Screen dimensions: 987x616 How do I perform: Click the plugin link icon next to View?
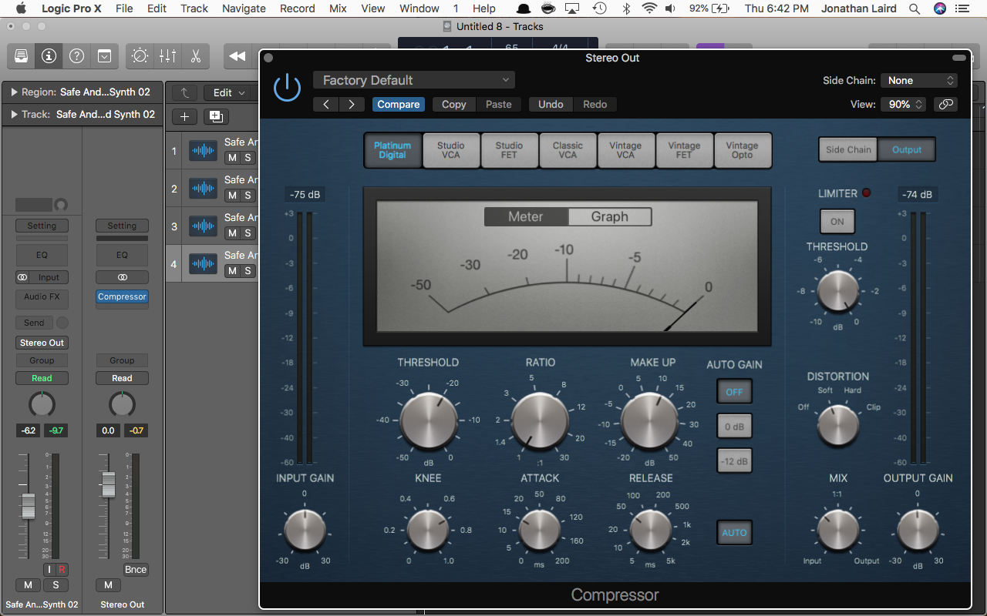coord(946,104)
